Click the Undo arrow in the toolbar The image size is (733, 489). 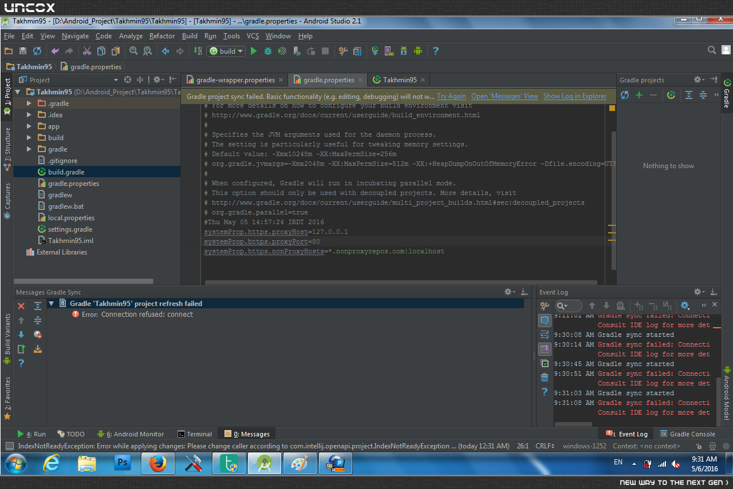tap(56, 51)
